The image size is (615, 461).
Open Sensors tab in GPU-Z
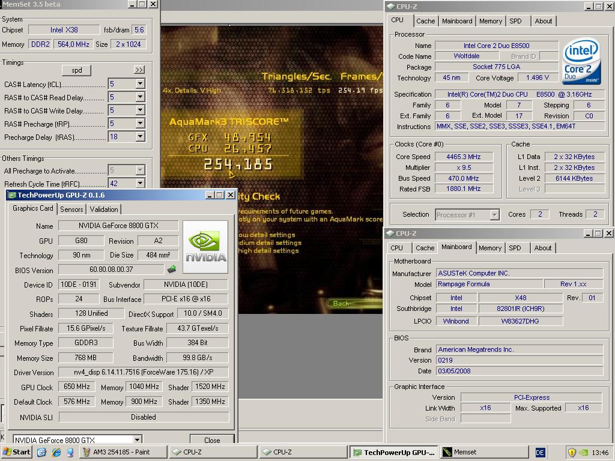[71, 209]
